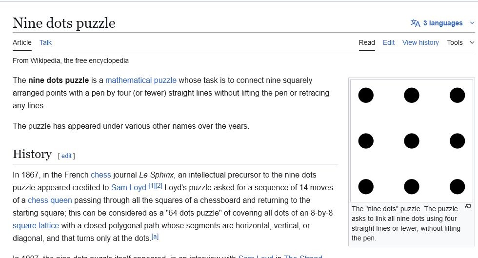Edit the History section via bracketed edit link
478x258 pixels.
click(66, 156)
